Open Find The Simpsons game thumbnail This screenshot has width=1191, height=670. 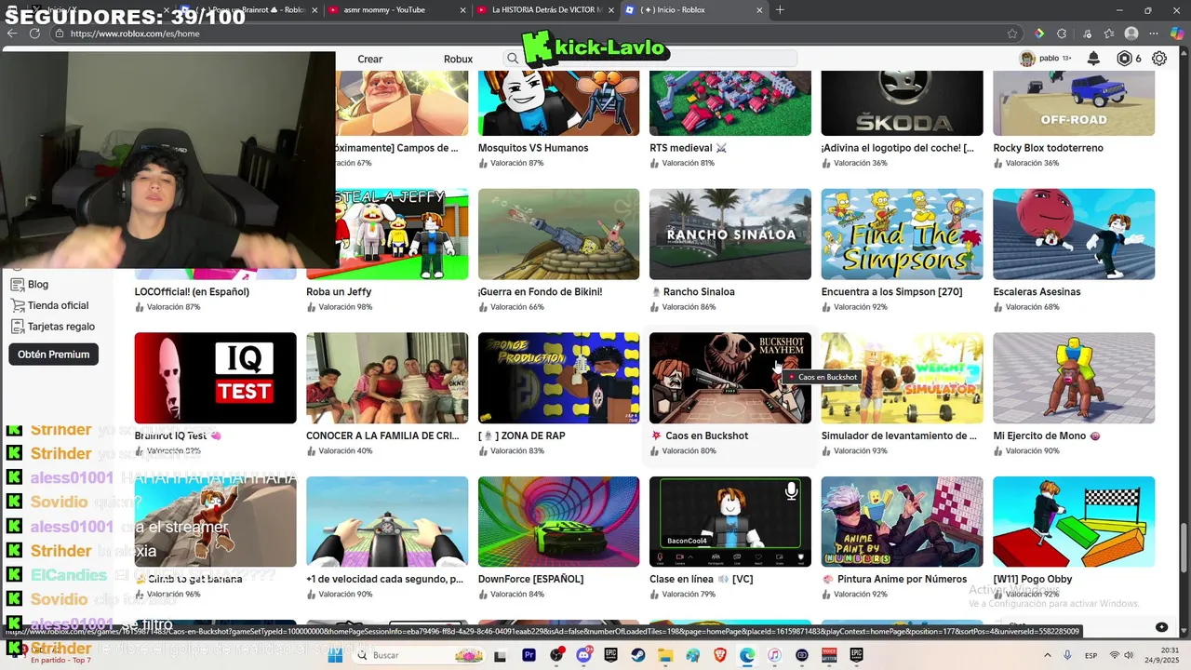[x=902, y=234]
